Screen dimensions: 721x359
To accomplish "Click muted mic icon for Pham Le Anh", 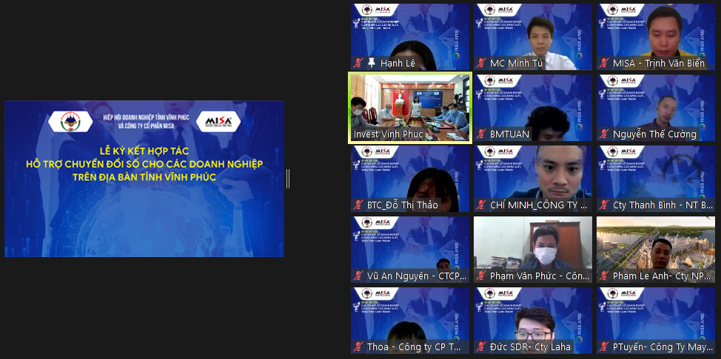I will [x=604, y=276].
